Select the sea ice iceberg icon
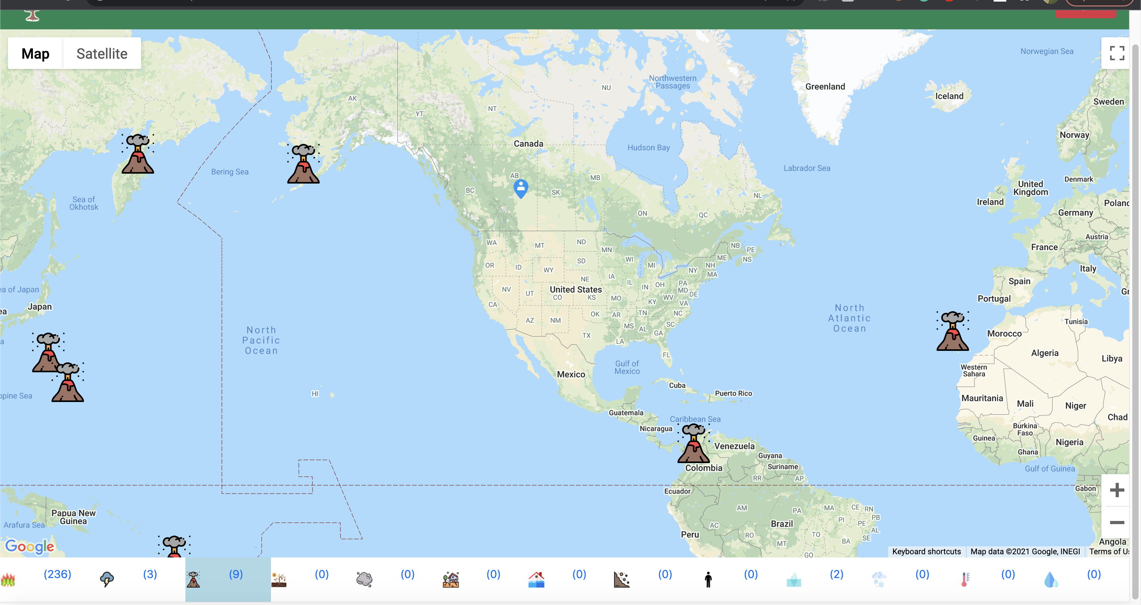The height and width of the screenshot is (605, 1141). pyautogui.click(x=793, y=580)
